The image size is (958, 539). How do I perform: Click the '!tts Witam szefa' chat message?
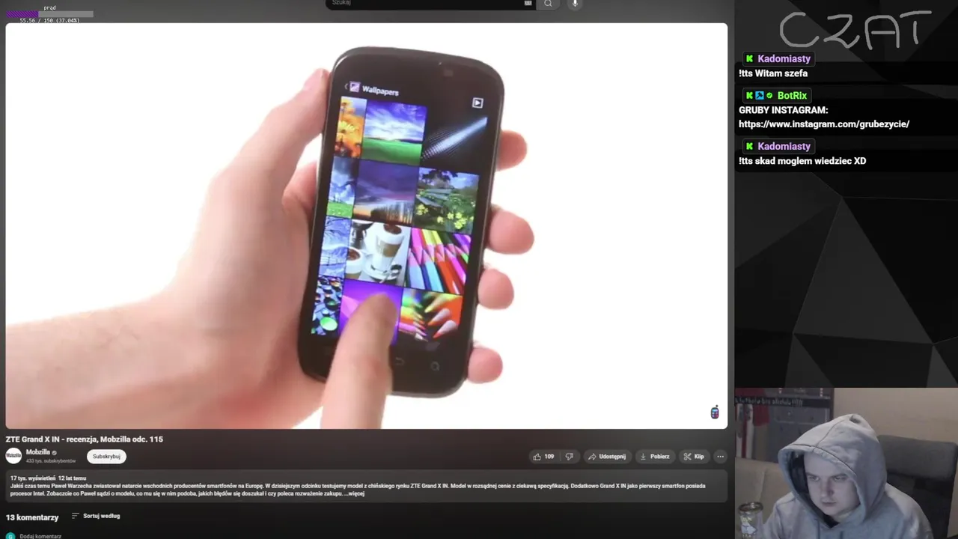773,73
